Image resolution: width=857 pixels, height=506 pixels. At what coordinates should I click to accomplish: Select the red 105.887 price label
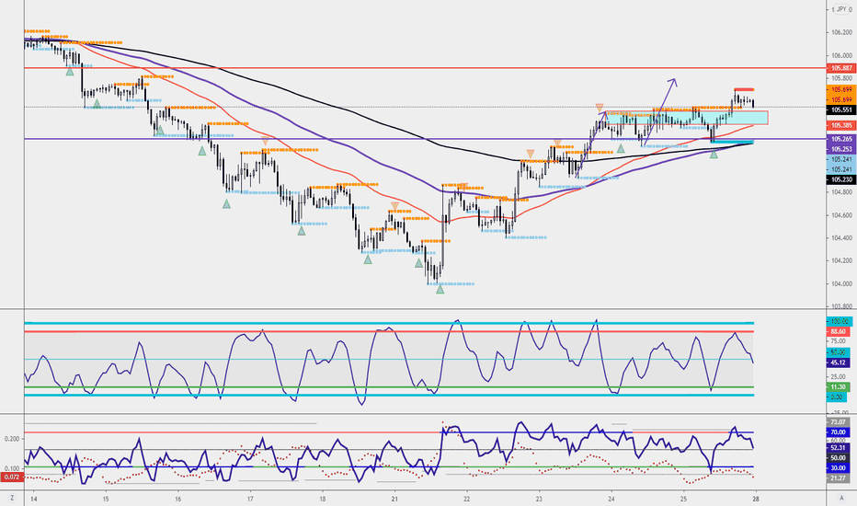pos(841,68)
